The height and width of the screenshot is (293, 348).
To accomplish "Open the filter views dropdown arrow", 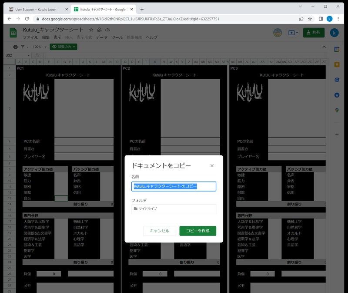I will (x=27, y=47).
